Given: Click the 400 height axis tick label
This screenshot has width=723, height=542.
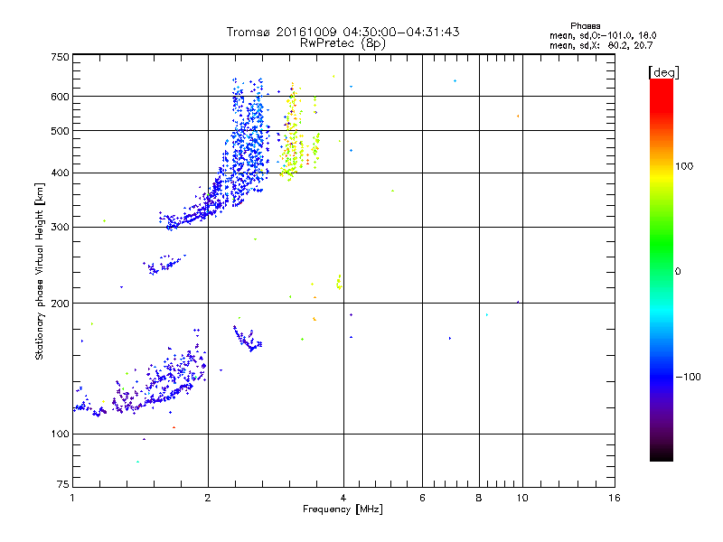Looking at the screenshot, I should (x=60, y=173).
